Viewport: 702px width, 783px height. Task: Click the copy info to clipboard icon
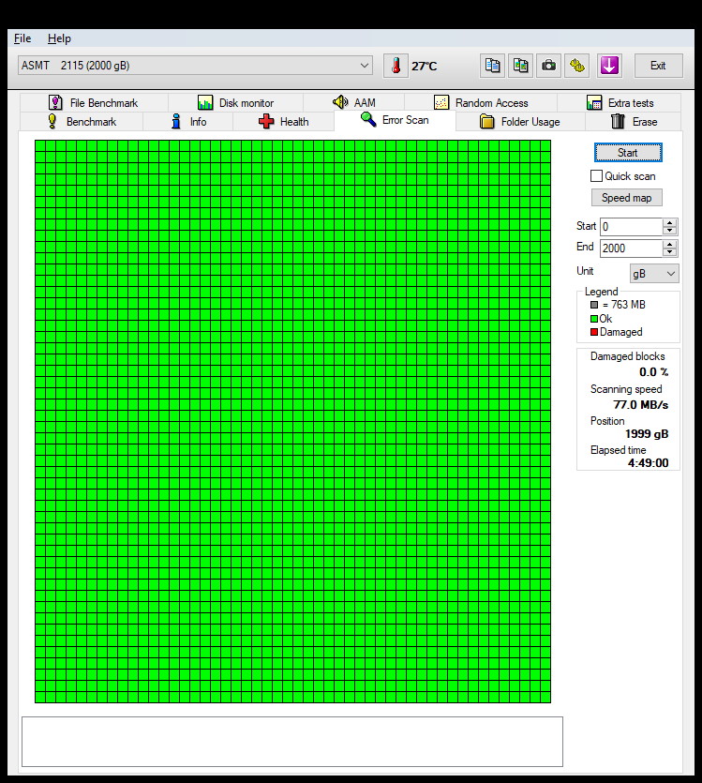(492, 66)
